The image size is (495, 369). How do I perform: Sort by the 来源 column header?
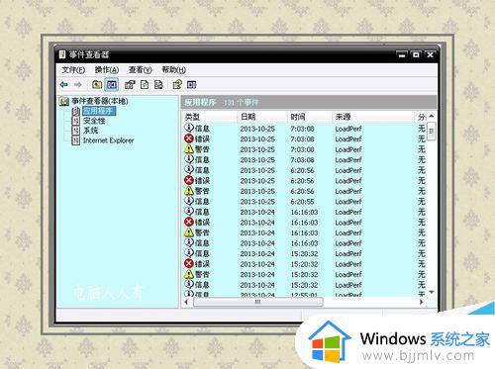(373, 117)
